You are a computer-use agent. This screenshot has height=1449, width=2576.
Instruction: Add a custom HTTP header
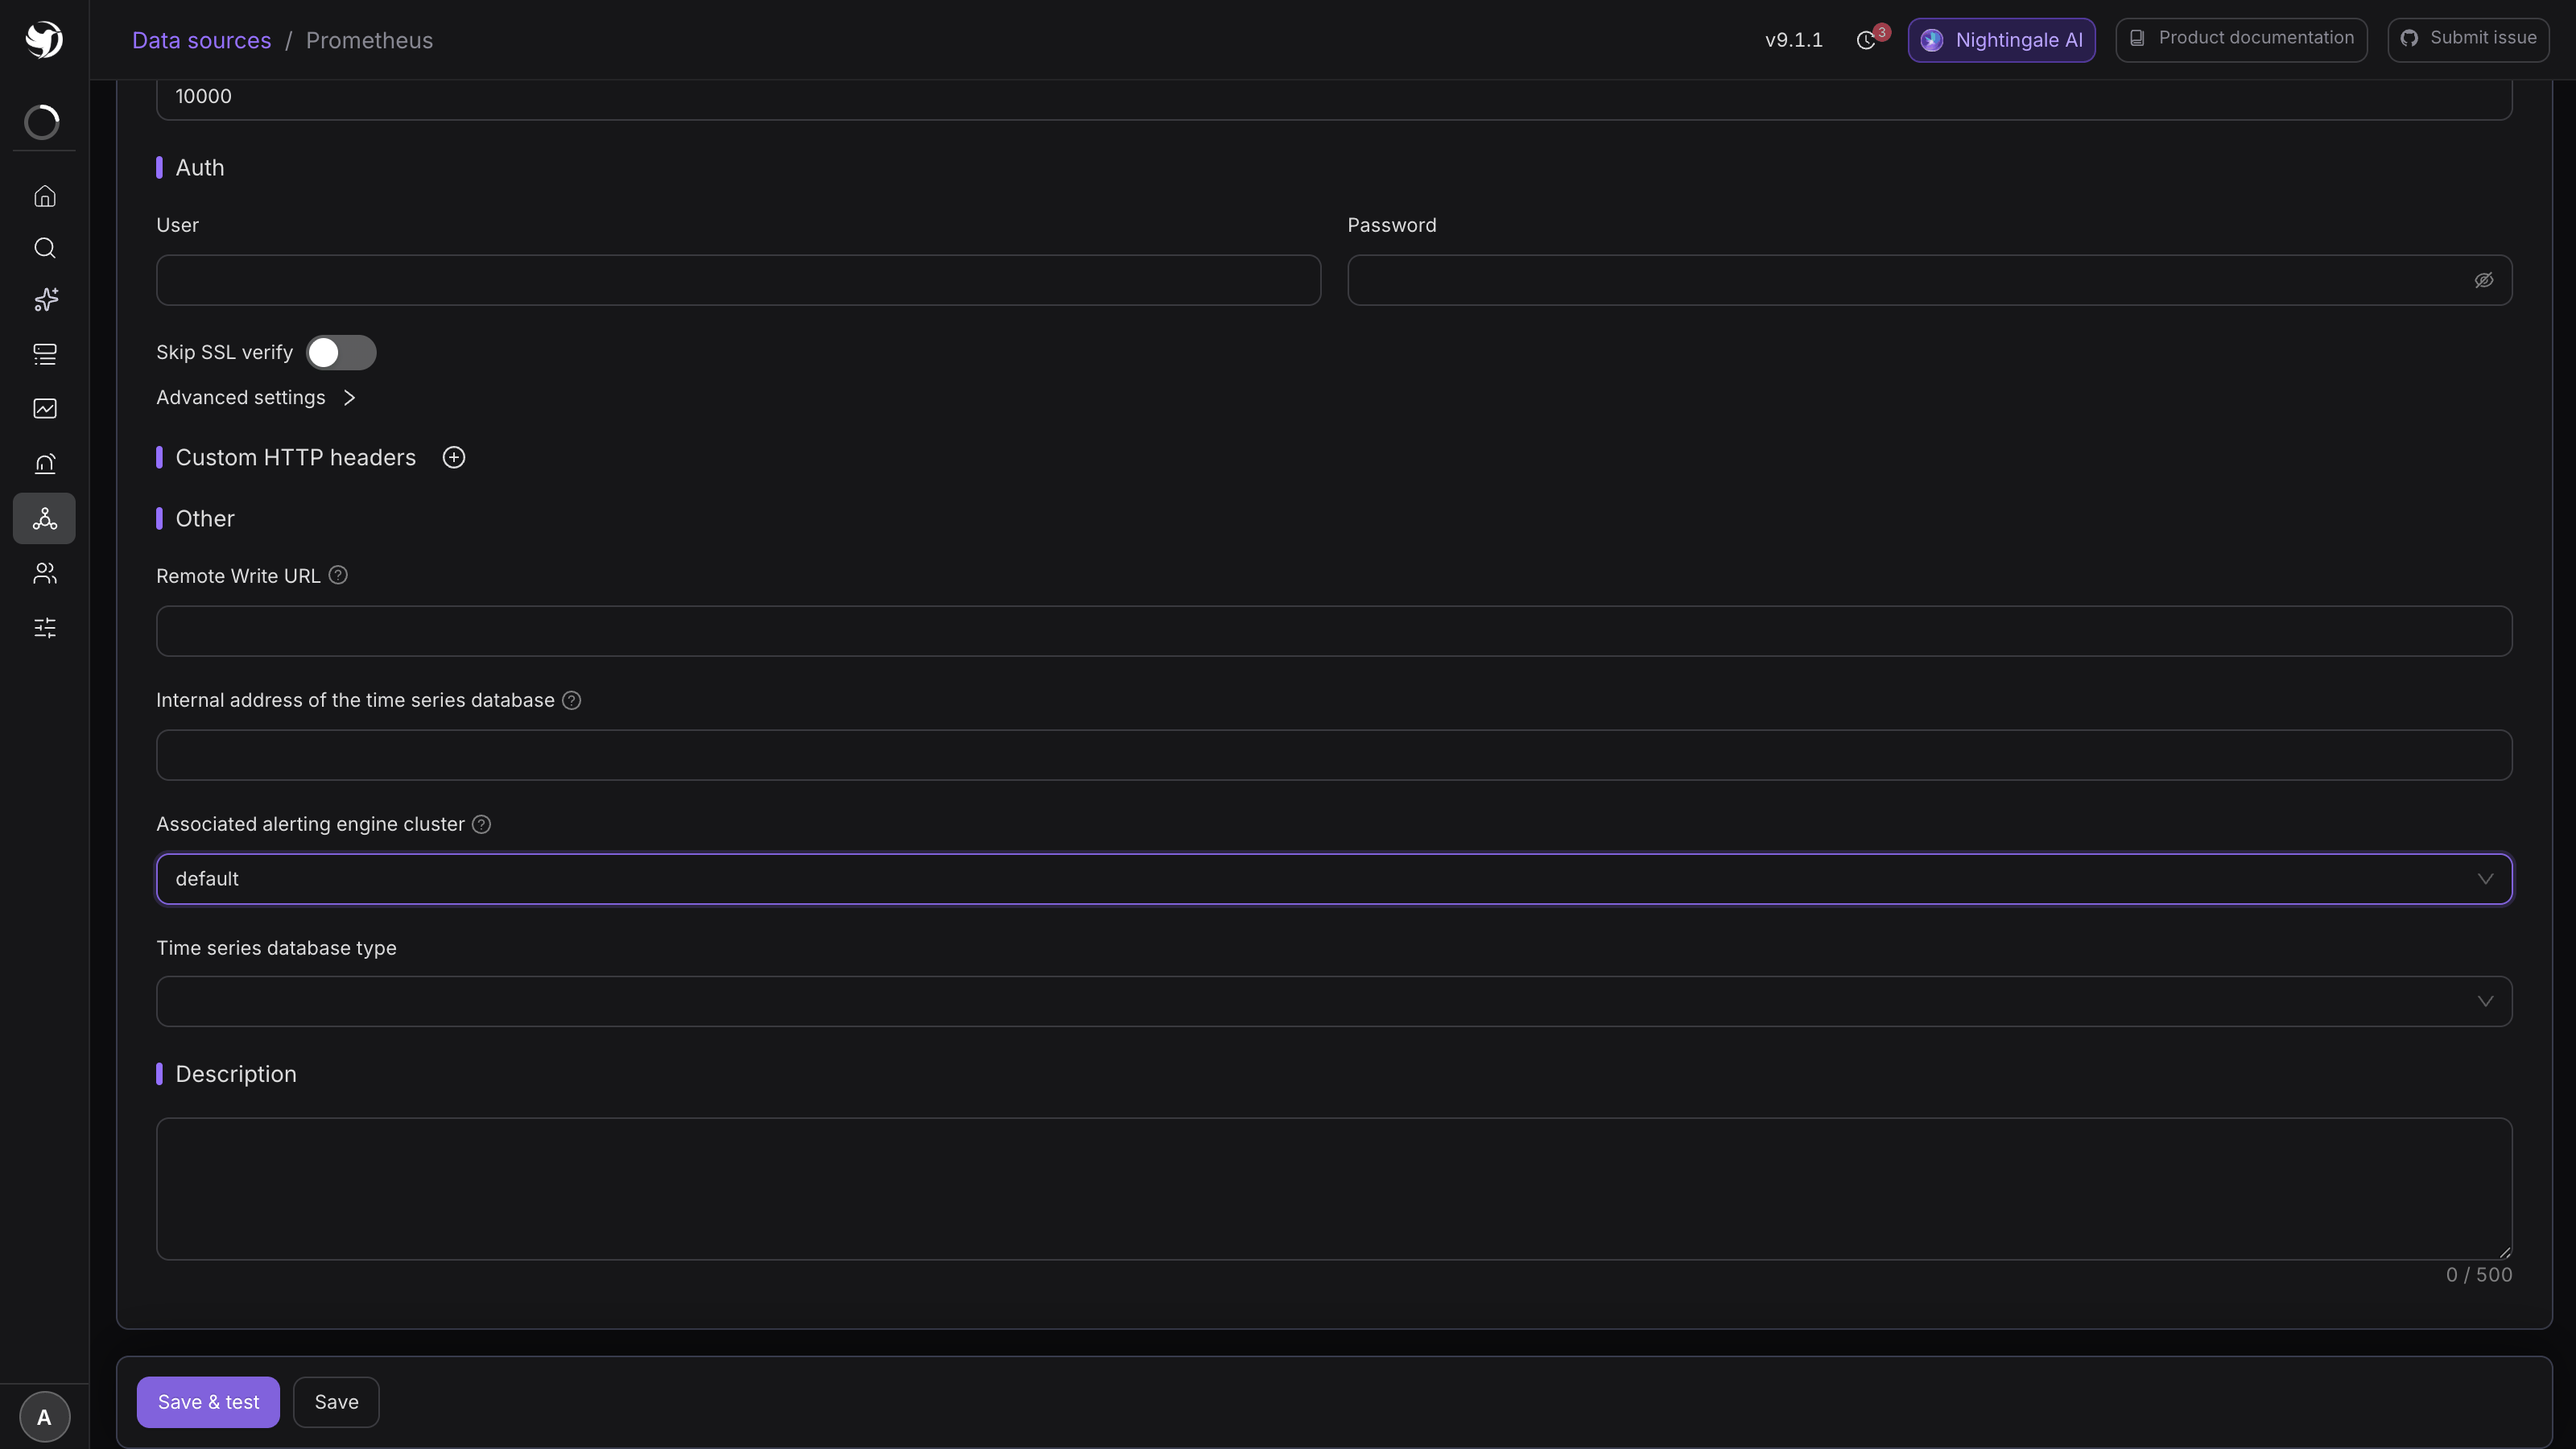[x=454, y=457]
